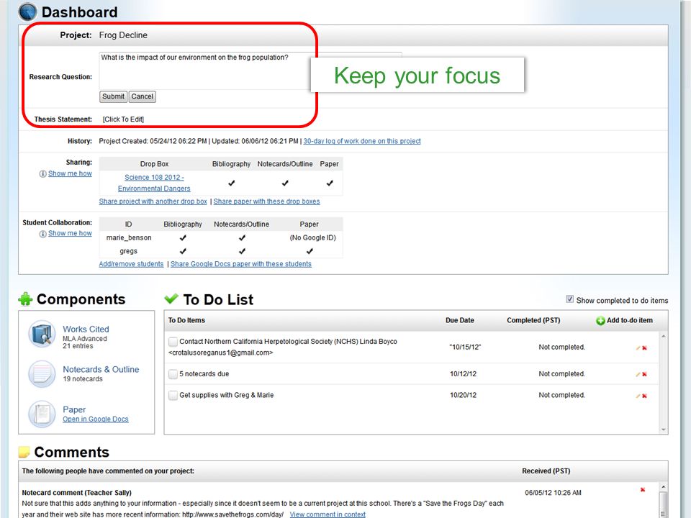
Task: Click the 10/20/12 due date
Action: pyautogui.click(x=463, y=395)
